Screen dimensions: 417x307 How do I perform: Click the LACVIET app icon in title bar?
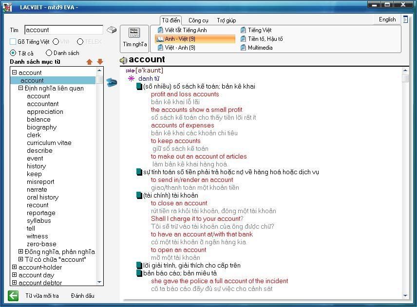pyautogui.click(x=7, y=6)
